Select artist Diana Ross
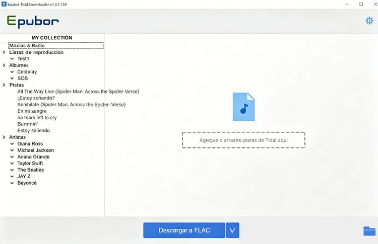378x244 pixels. [x=30, y=144]
